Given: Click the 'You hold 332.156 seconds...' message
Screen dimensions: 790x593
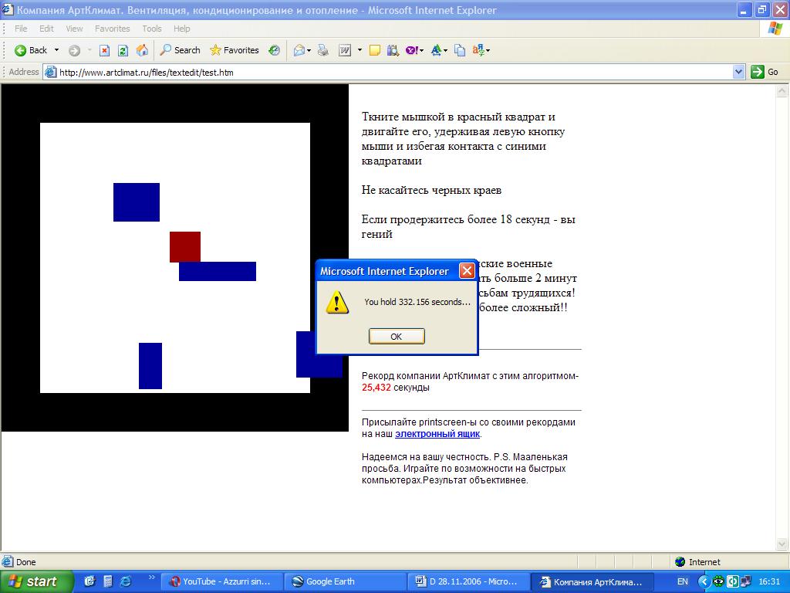Looking at the screenshot, I should click(417, 302).
